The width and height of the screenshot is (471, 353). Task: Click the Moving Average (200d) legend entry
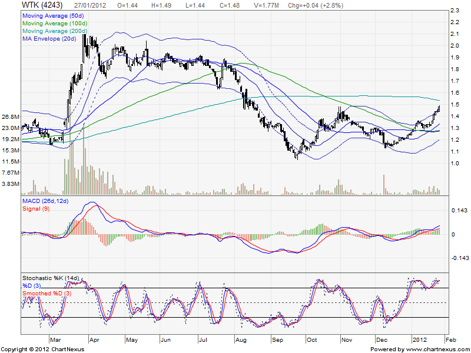[55, 31]
